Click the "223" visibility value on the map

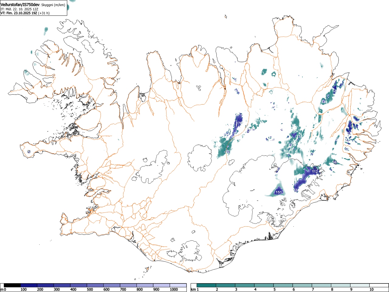[x=291, y=145]
